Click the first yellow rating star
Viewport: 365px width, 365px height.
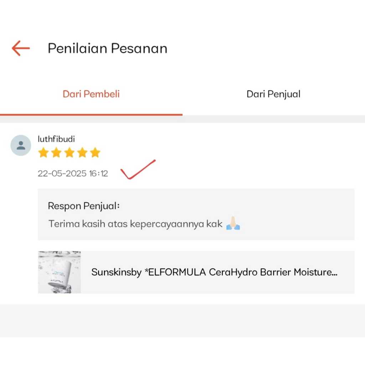pos(43,153)
